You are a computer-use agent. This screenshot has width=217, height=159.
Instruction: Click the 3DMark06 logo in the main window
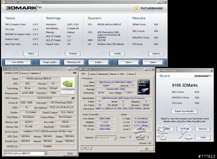23,9
